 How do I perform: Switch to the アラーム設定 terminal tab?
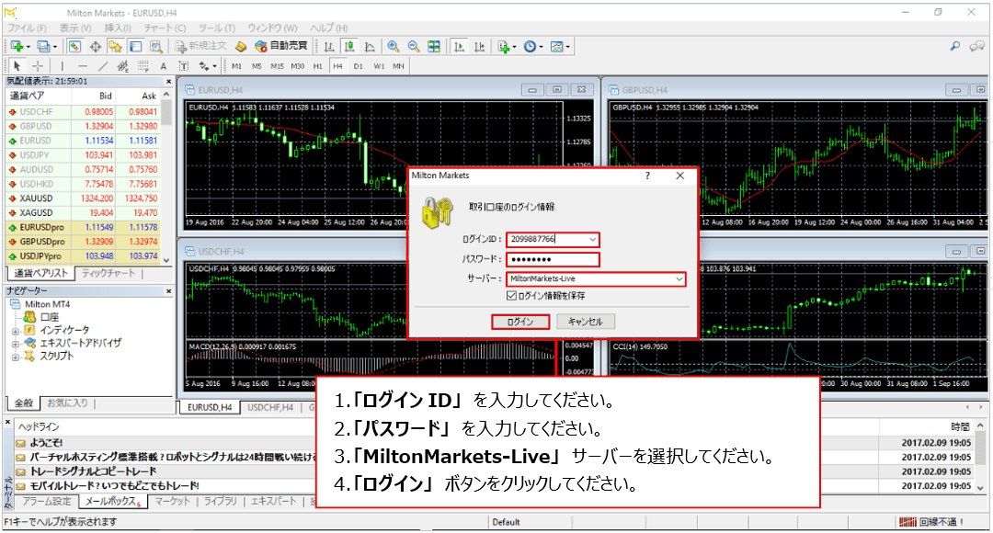click(47, 501)
